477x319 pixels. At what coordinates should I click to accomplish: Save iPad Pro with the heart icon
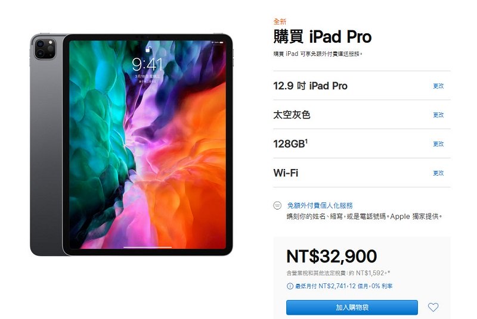[433, 307]
